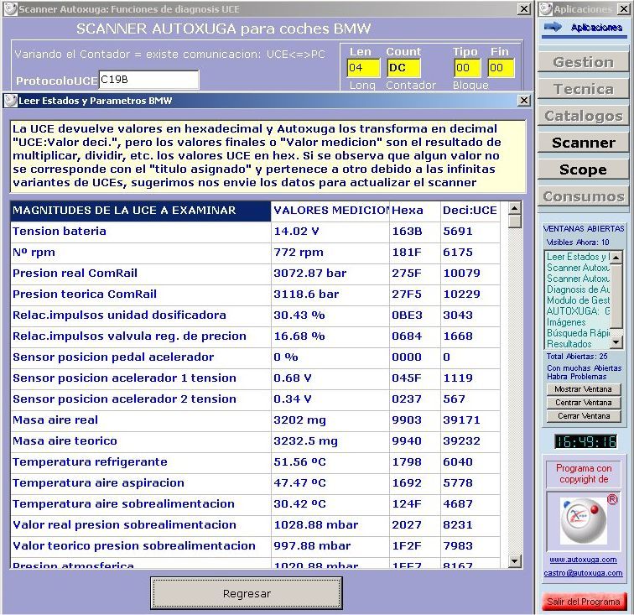Image resolution: width=634 pixels, height=615 pixels.
Task: Select 'Relac.impulsos valvula reg. de precion' row
Action: pyautogui.click(x=255, y=336)
